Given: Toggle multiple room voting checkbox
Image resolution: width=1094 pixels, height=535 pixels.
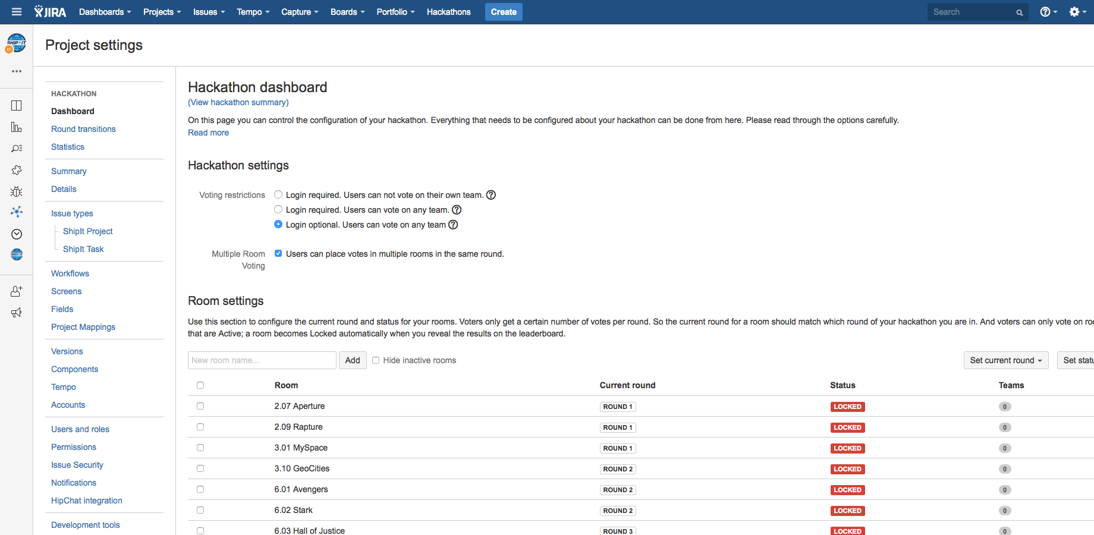Looking at the screenshot, I should click(x=278, y=253).
